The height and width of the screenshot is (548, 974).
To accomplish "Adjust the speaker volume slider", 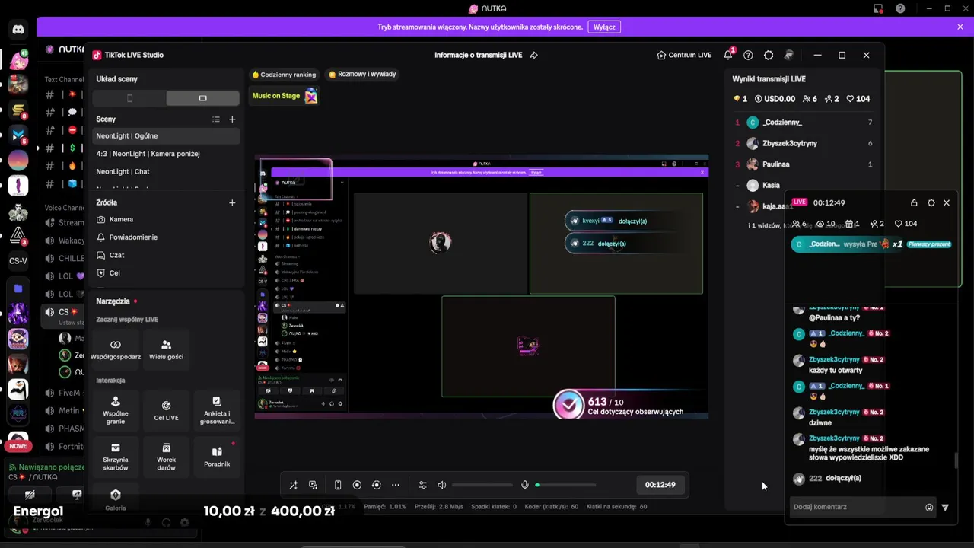I will point(482,485).
